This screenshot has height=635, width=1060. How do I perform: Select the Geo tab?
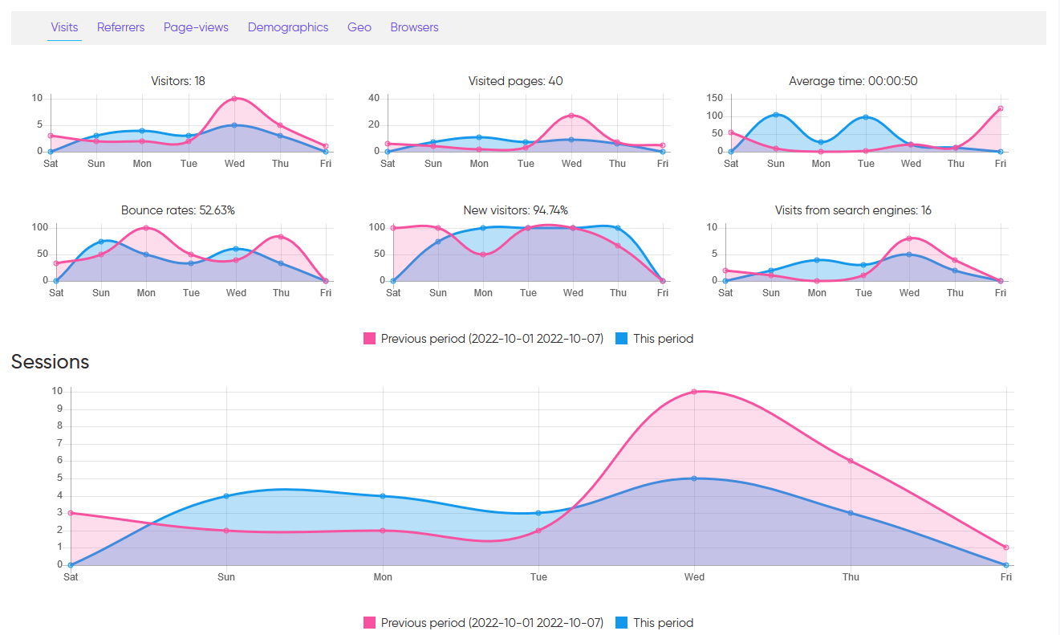pyautogui.click(x=359, y=27)
